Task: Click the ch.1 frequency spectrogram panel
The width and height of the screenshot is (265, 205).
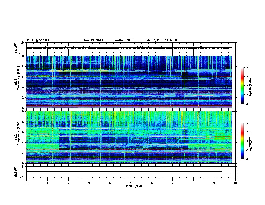Action: 130,82
